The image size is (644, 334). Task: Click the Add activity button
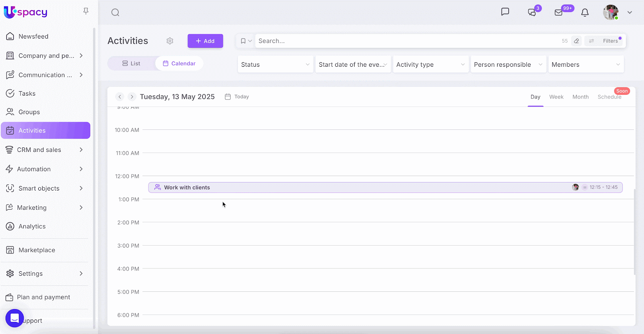pos(205,41)
